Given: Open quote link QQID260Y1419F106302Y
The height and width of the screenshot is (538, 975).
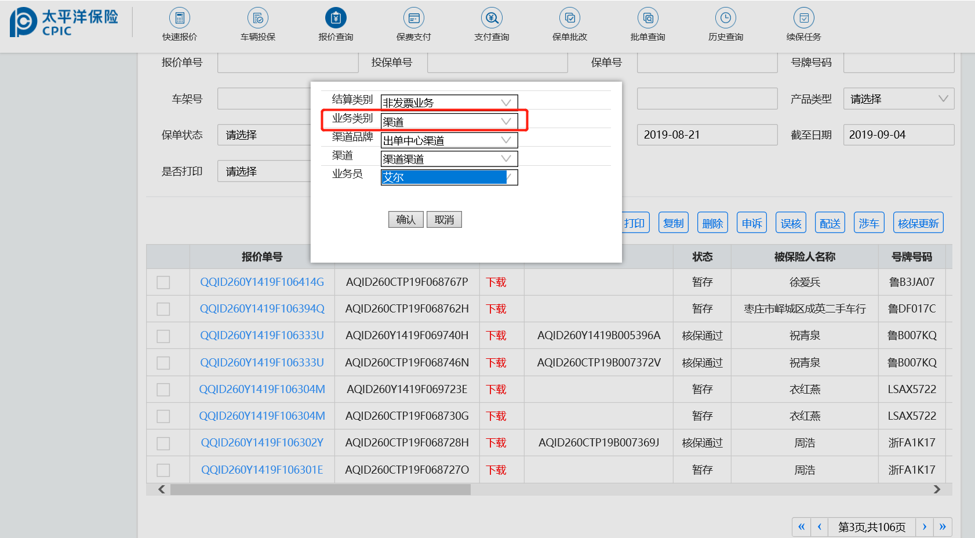Looking at the screenshot, I should [262, 443].
